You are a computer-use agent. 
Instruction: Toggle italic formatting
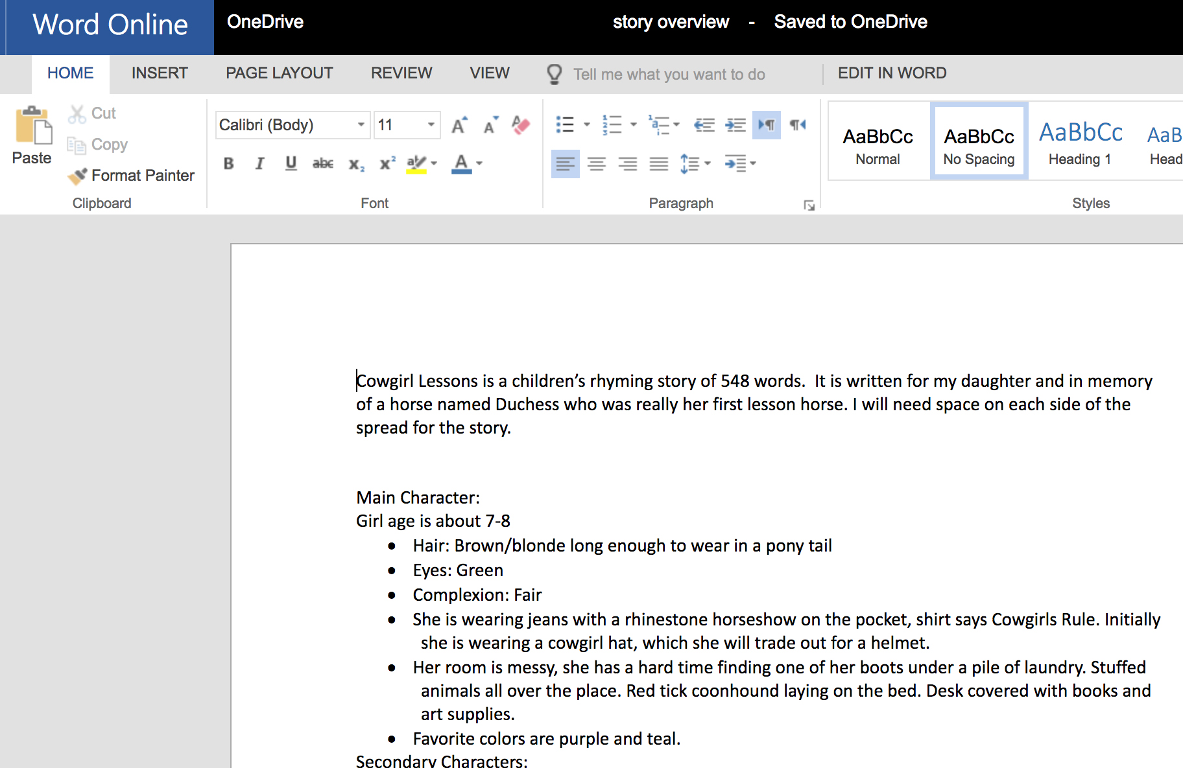[x=259, y=163]
